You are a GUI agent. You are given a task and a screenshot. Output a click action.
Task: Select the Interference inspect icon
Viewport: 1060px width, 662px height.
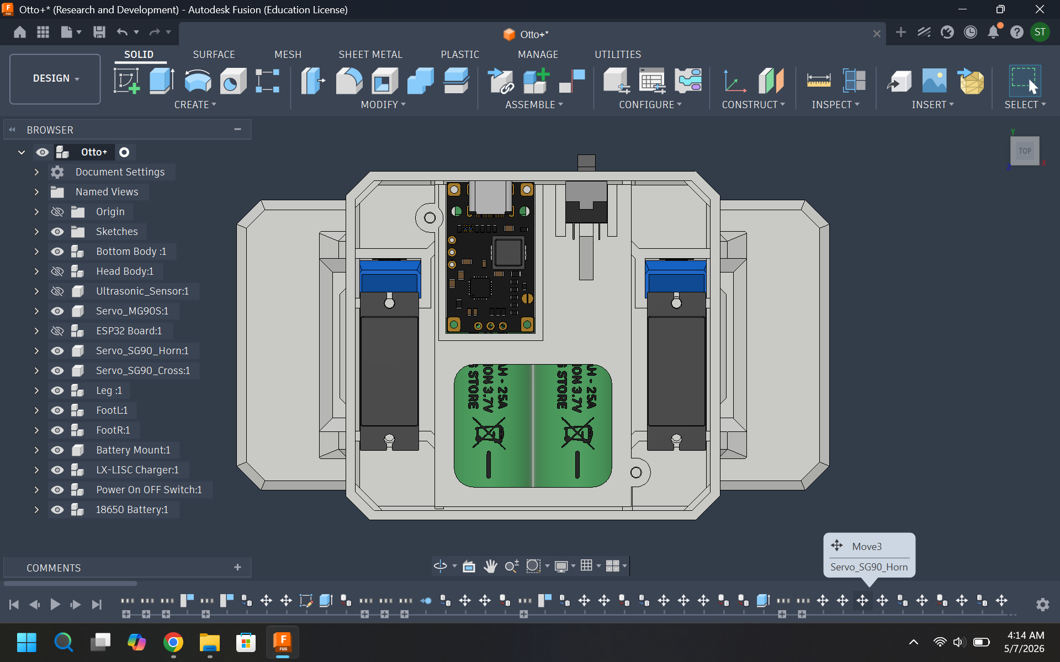[x=854, y=81]
